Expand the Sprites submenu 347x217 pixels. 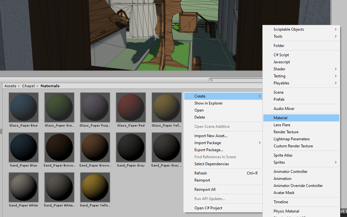301,162
